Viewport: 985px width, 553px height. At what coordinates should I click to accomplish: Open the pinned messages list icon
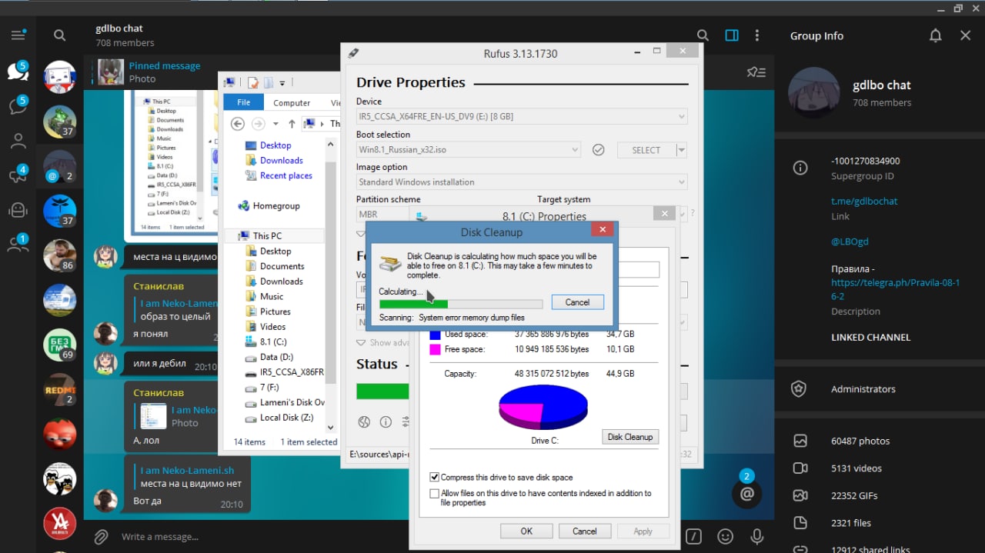(x=756, y=72)
